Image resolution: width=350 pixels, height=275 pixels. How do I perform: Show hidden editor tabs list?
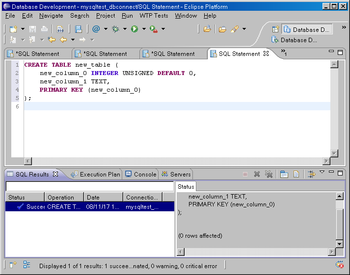pos(284,52)
